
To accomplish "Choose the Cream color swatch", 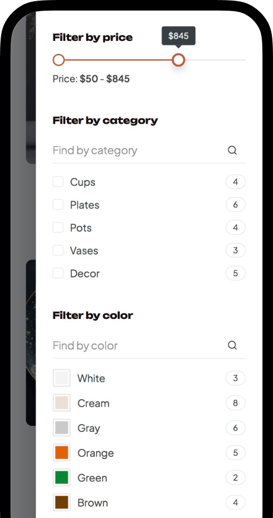I will click(x=62, y=403).
